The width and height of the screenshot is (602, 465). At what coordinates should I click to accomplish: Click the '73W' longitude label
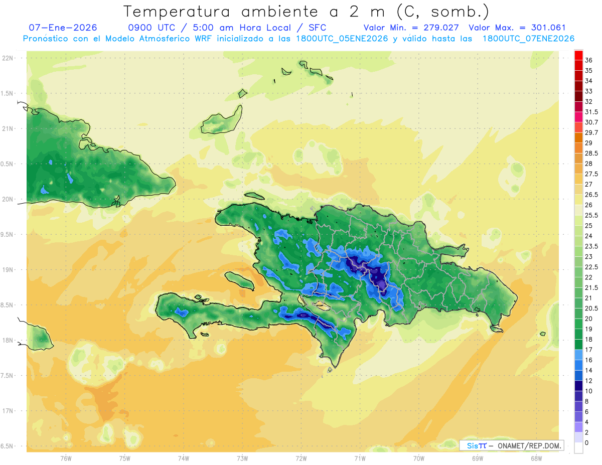click(x=242, y=458)
